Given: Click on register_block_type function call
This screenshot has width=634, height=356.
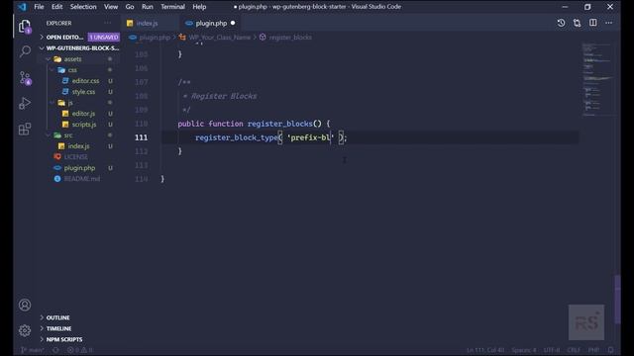Looking at the screenshot, I should (x=237, y=137).
